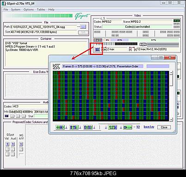
Task: Click the browse button beside the Path field
Action: tap(83, 27)
